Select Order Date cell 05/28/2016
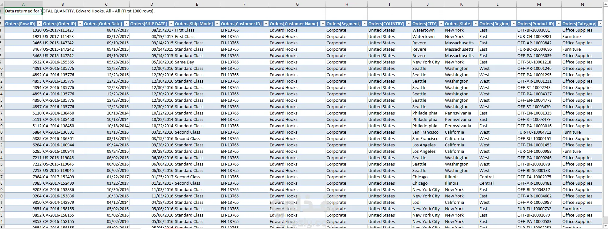608x229 pixels. coord(106,62)
